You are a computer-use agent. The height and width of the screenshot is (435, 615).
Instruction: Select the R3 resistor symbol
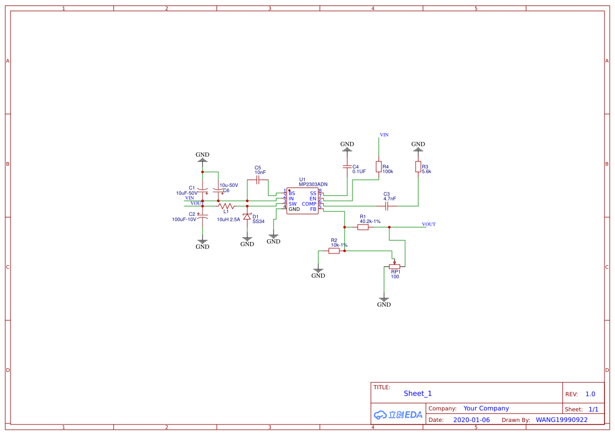click(418, 167)
